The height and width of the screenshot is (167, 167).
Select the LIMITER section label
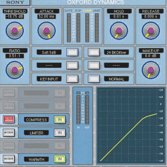pos(36,133)
